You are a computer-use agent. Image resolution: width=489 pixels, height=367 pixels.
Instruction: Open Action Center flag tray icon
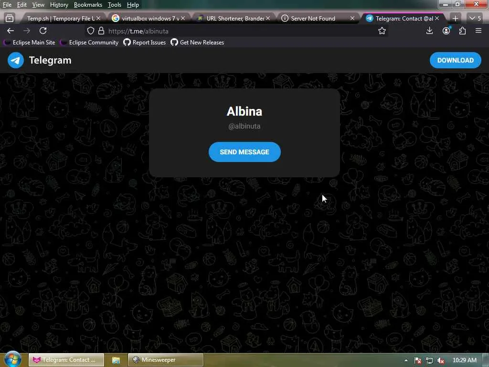point(418,360)
